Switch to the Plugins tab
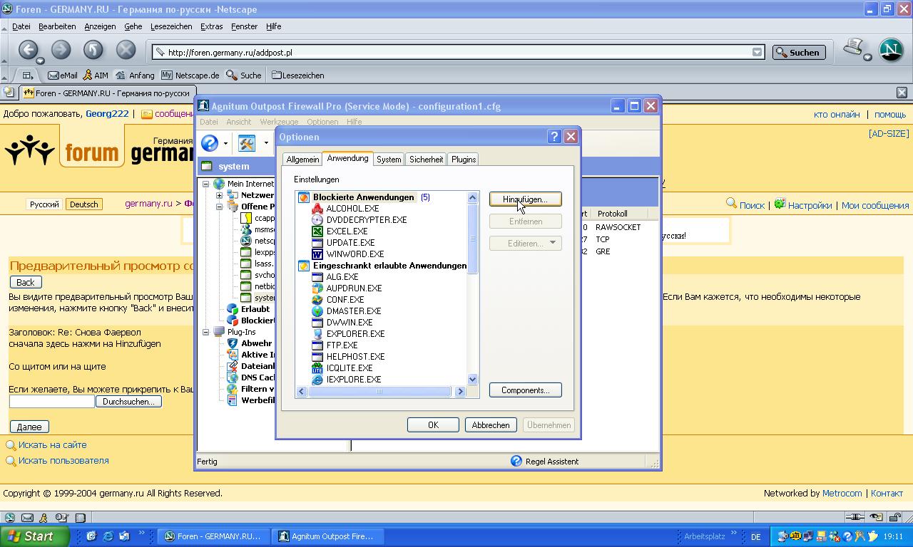 coord(464,160)
